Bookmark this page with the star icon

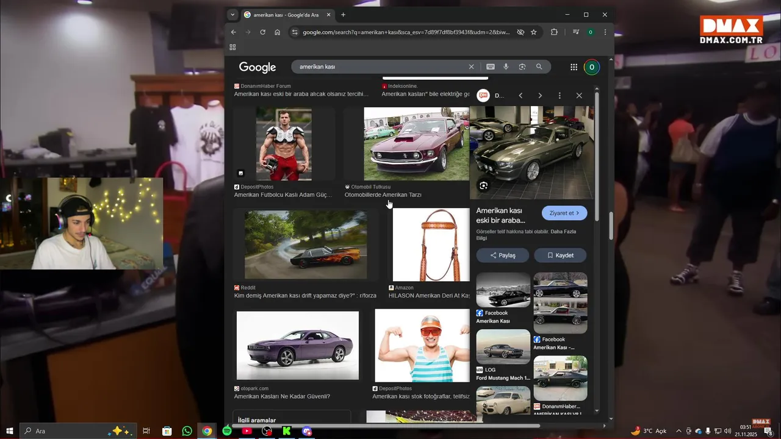pos(534,32)
